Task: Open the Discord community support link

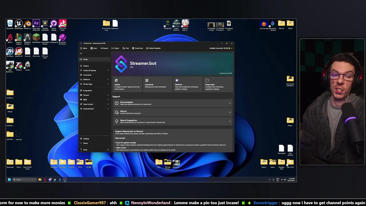Action: pyautogui.click(x=173, y=112)
